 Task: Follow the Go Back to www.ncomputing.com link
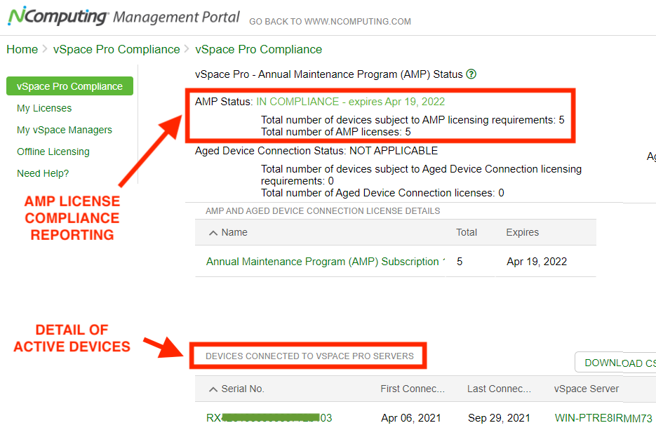point(330,21)
